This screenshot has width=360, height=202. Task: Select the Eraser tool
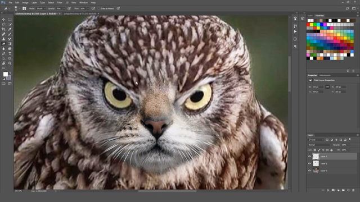4,44
